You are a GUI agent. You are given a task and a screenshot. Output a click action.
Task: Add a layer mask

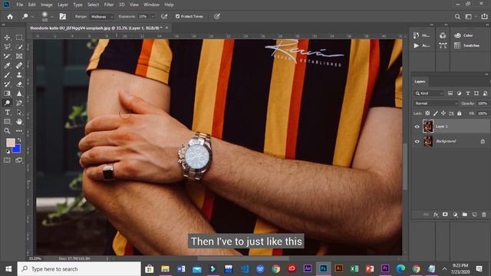click(x=445, y=215)
